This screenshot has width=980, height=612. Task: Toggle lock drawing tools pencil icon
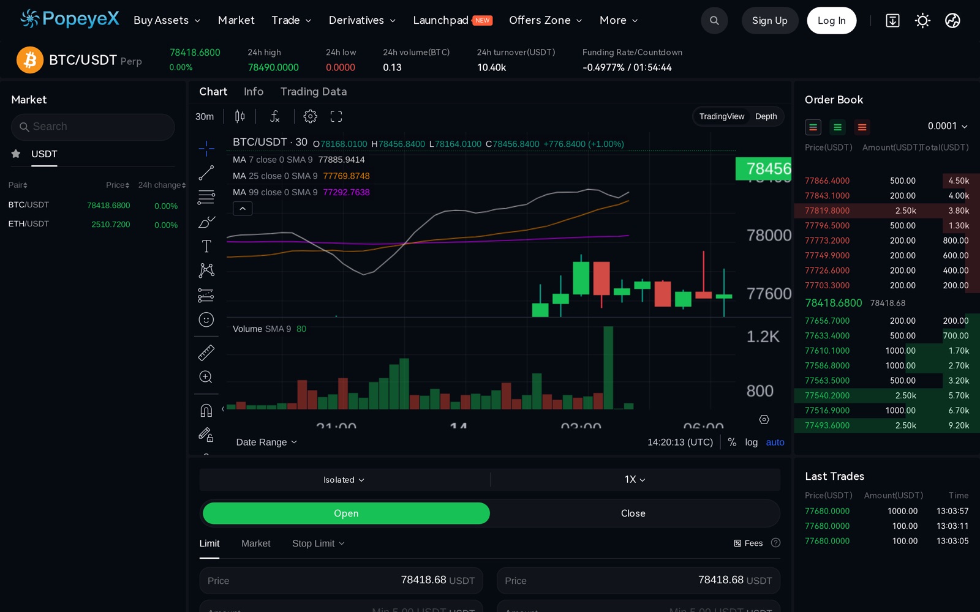click(206, 435)
